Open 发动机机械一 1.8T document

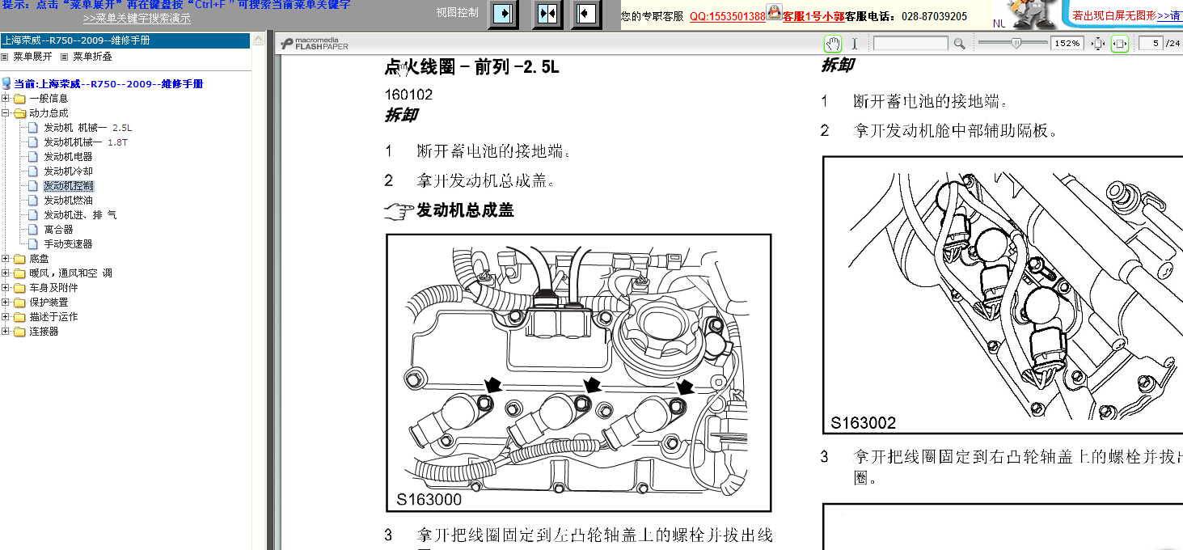pos(86,142)
